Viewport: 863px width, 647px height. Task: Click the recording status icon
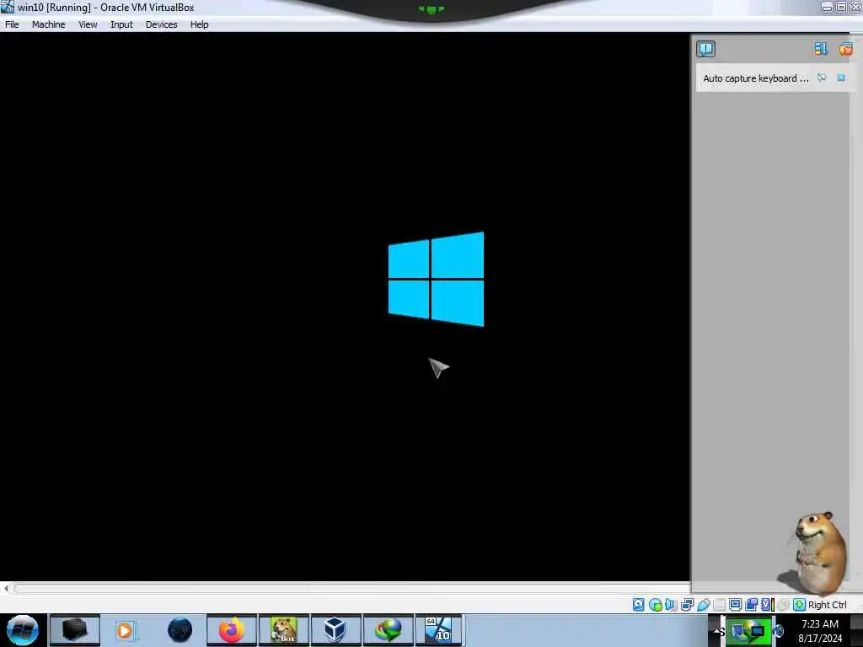[x=751, y=605]
